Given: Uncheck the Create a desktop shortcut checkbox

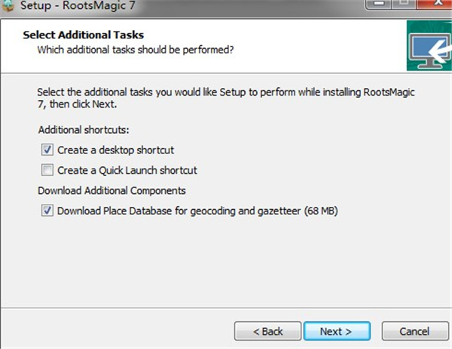Looking at the screenshot, I should pos(47,150).
